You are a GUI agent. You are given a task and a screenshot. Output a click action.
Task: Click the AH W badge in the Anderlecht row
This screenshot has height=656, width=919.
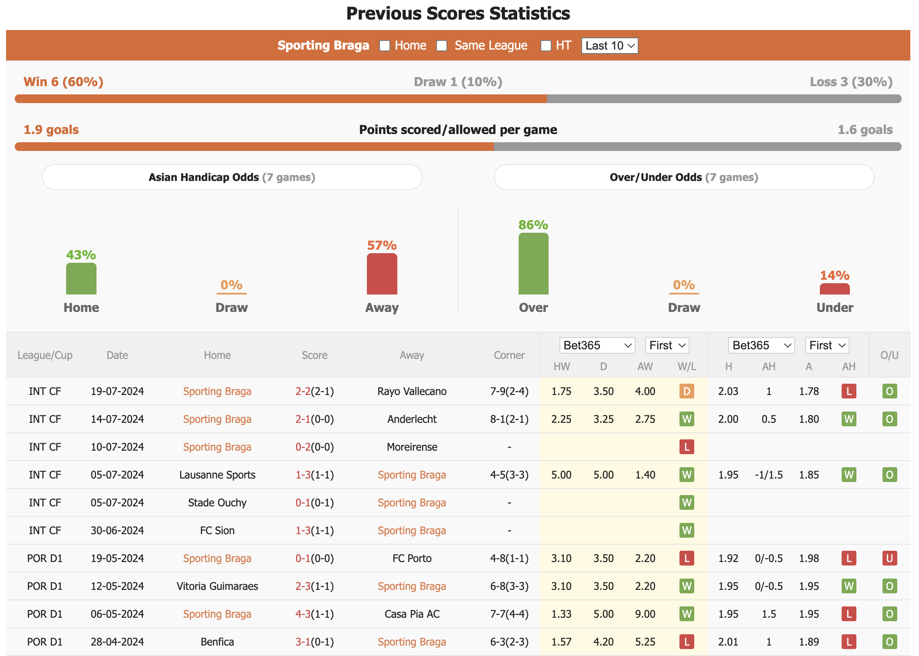point(849,419)
